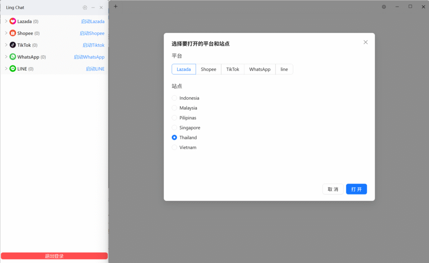Select the Singapore site option
The height and width of the screenshot is (263, 429).
(186, 128)
